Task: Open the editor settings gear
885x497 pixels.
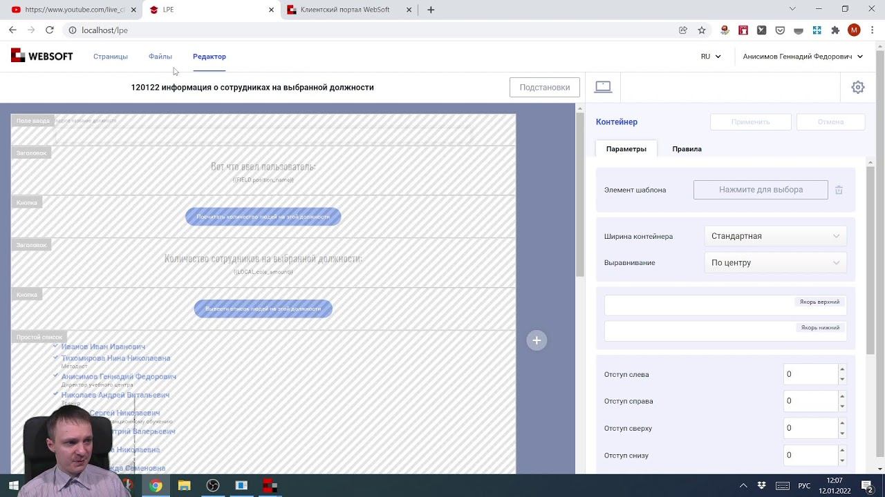Action: pyautogui.click(x=858, y=88)
